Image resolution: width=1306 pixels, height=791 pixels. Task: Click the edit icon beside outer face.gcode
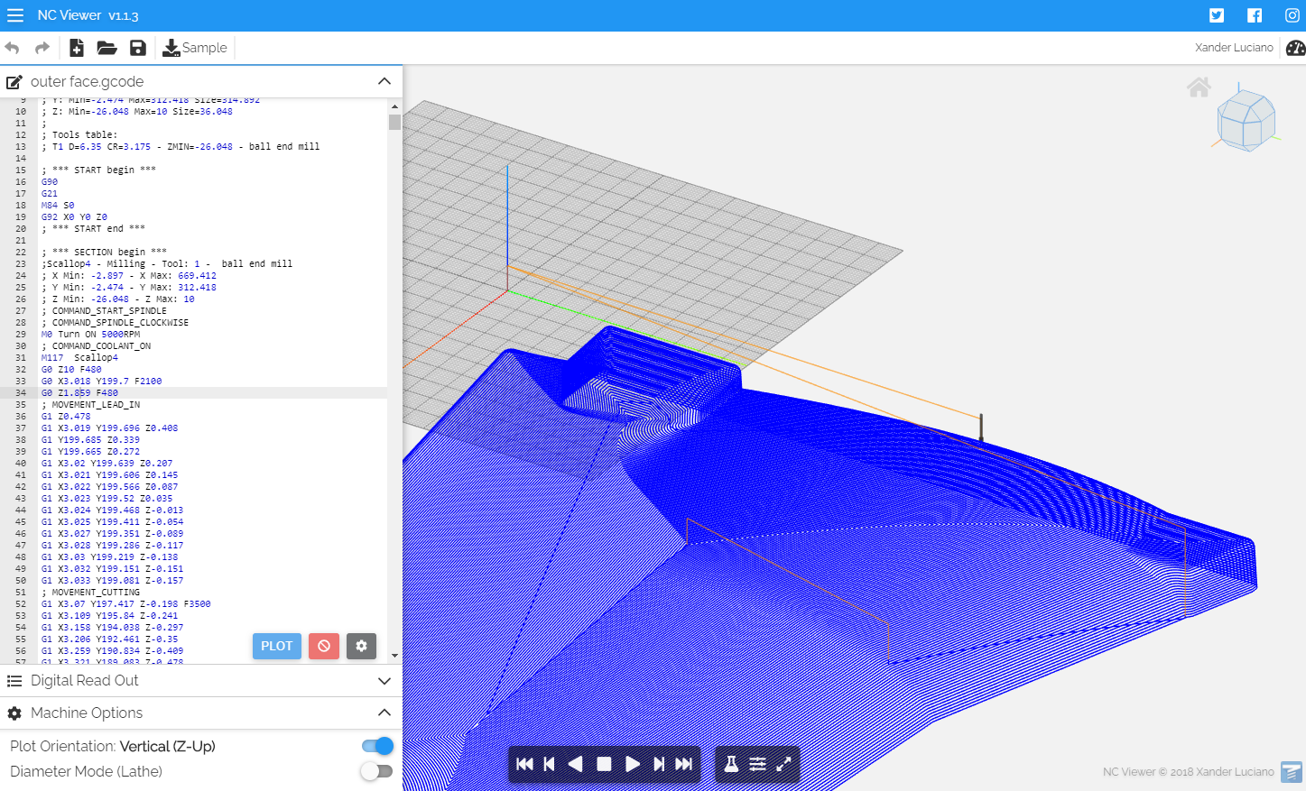[x=14, y=82]
